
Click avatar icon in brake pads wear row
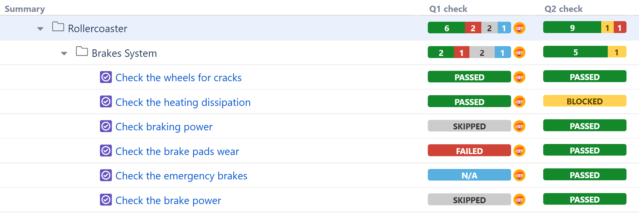pyautogui.click(x=519, y=151)
